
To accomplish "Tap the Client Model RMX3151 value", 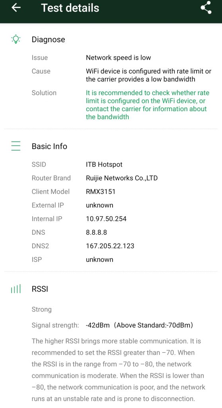I will (x=101, y=192).
